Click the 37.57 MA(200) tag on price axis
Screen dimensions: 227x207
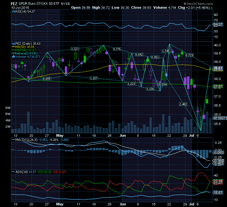[218, 86]
